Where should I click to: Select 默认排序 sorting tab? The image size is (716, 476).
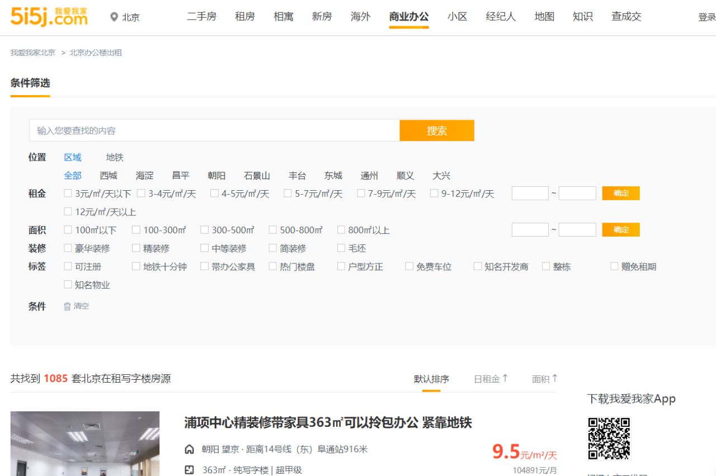pos(431,379)
